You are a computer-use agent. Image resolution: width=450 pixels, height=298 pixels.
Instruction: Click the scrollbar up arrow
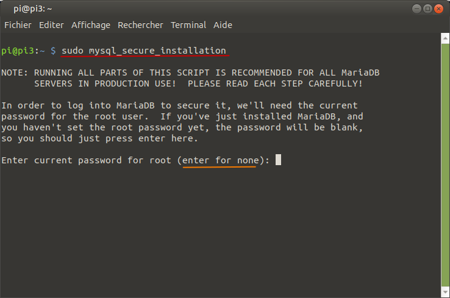tap(445, 38)
